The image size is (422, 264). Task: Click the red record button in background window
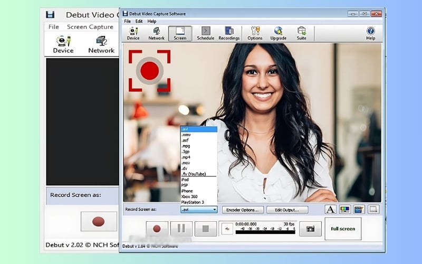[99, 221]
